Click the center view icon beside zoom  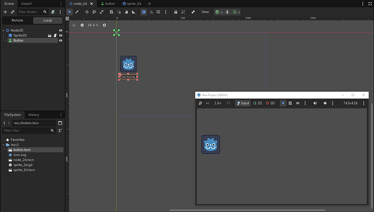(74, 25)
